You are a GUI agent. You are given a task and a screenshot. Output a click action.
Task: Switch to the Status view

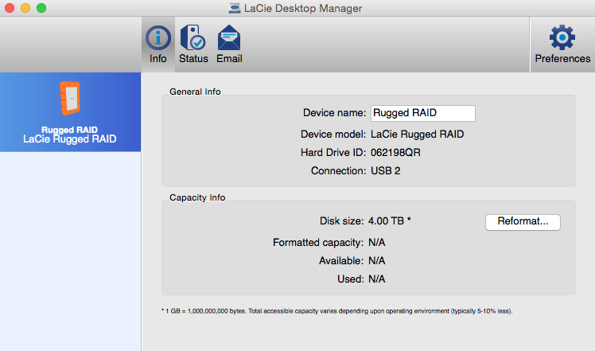pyautogui.click(x=193, y=44)
